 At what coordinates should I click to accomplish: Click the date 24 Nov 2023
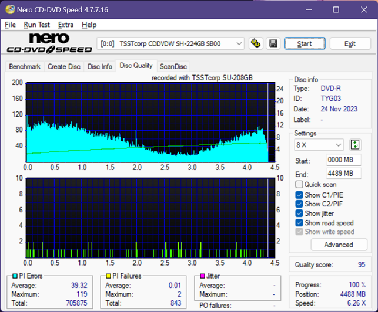coord(339,109)
